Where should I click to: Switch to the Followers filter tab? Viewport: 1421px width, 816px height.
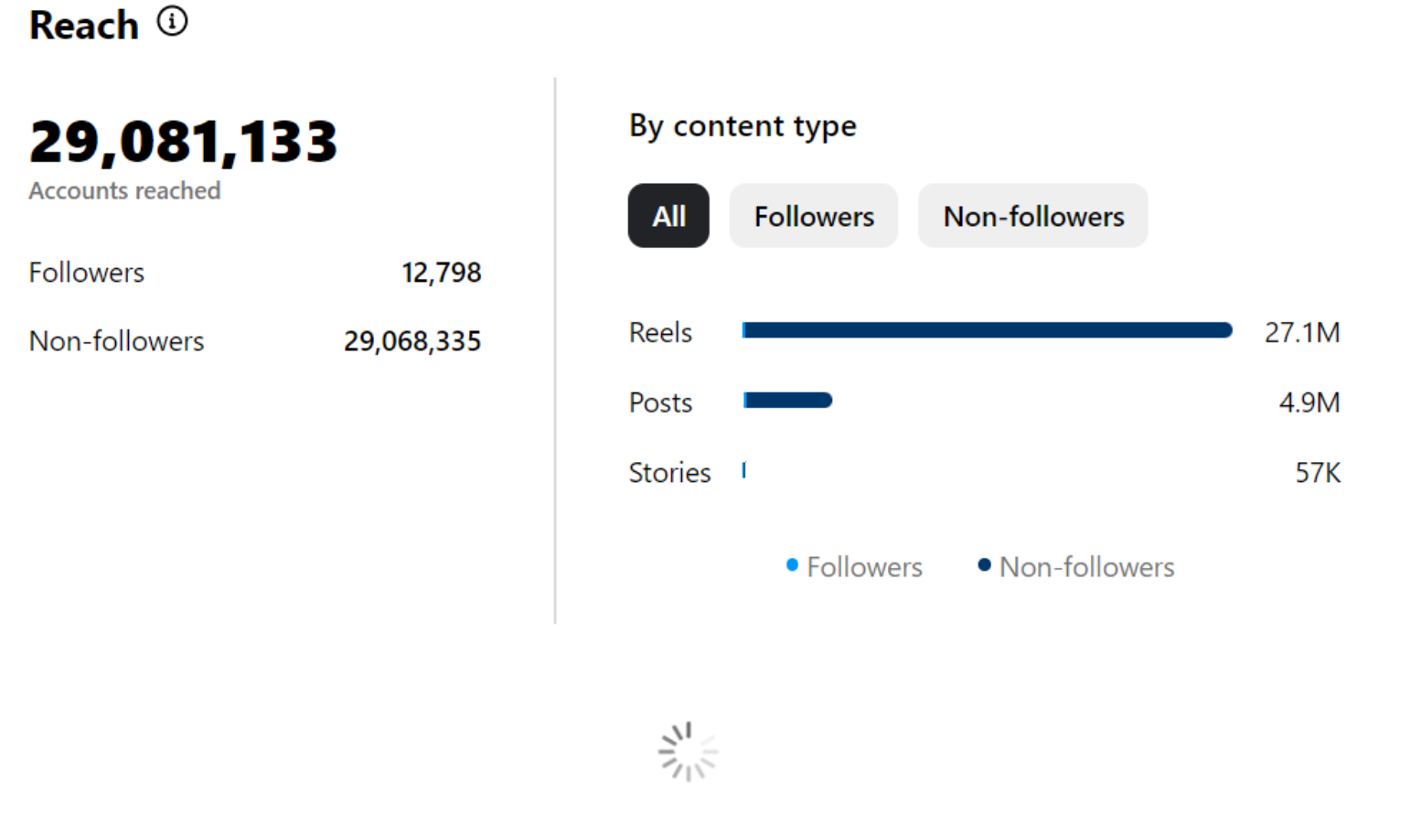[x=813, y=216]
